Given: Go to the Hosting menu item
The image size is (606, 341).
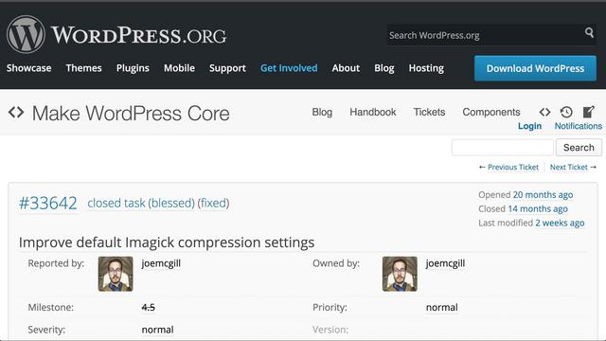Looking at the screenshot, I should click(426, 68).
